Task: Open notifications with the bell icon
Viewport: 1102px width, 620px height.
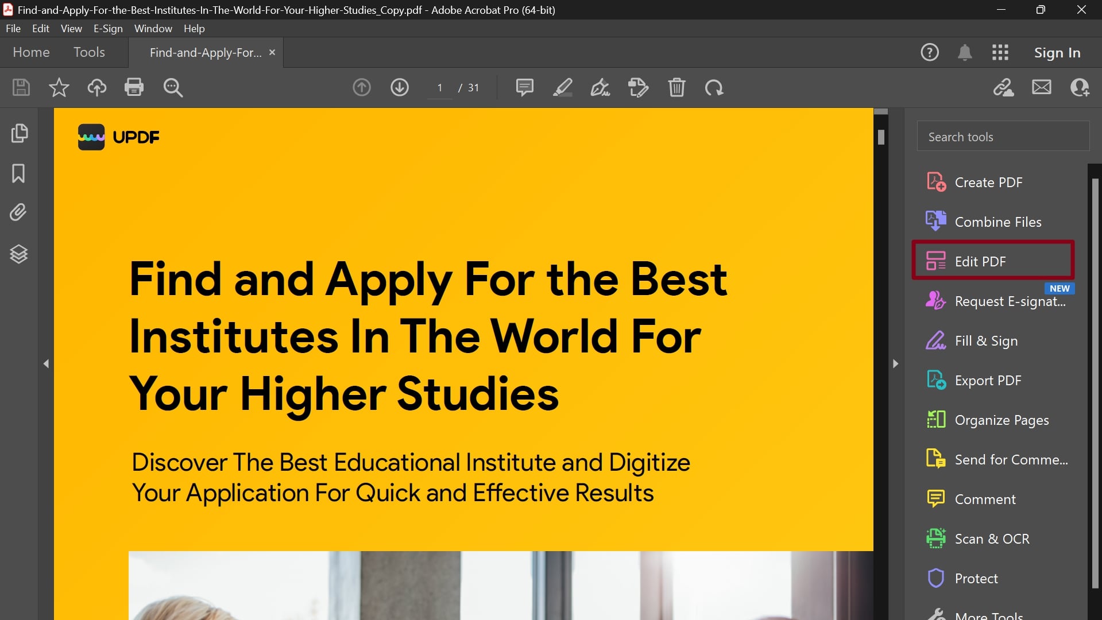Action: pyautogui.click(x=965, y=52)
